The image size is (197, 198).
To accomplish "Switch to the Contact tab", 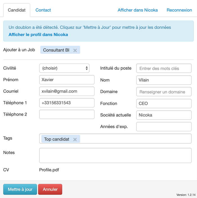I will pyautogui.click(x=43, y=10).
